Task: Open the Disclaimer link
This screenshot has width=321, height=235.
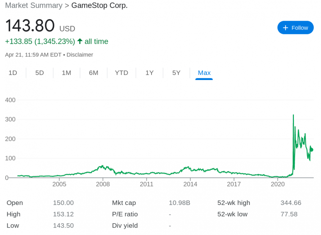Action: coord(80,55)
